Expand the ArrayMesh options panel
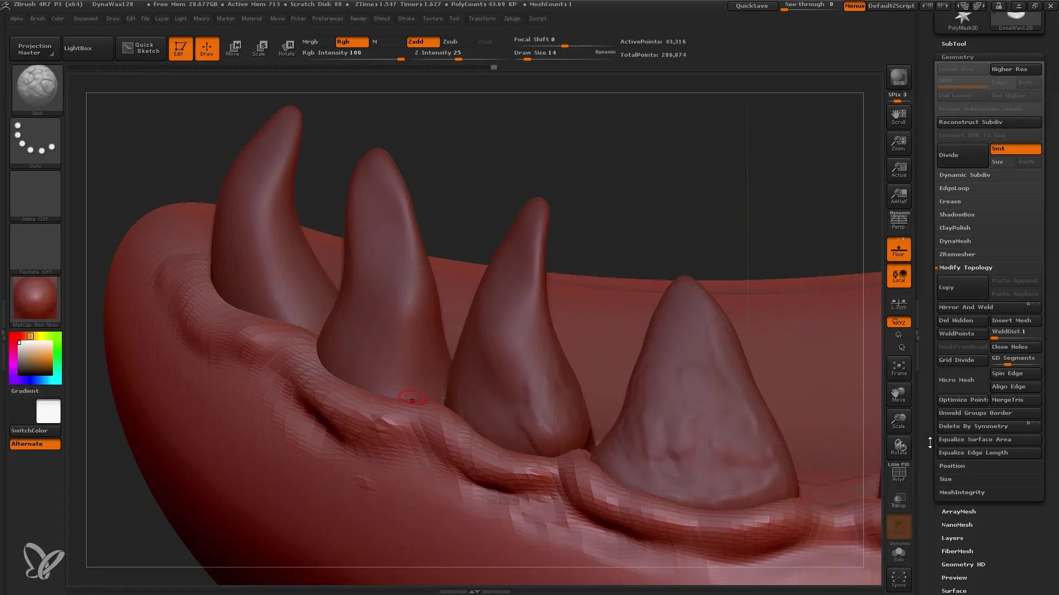 coord(959,511)
